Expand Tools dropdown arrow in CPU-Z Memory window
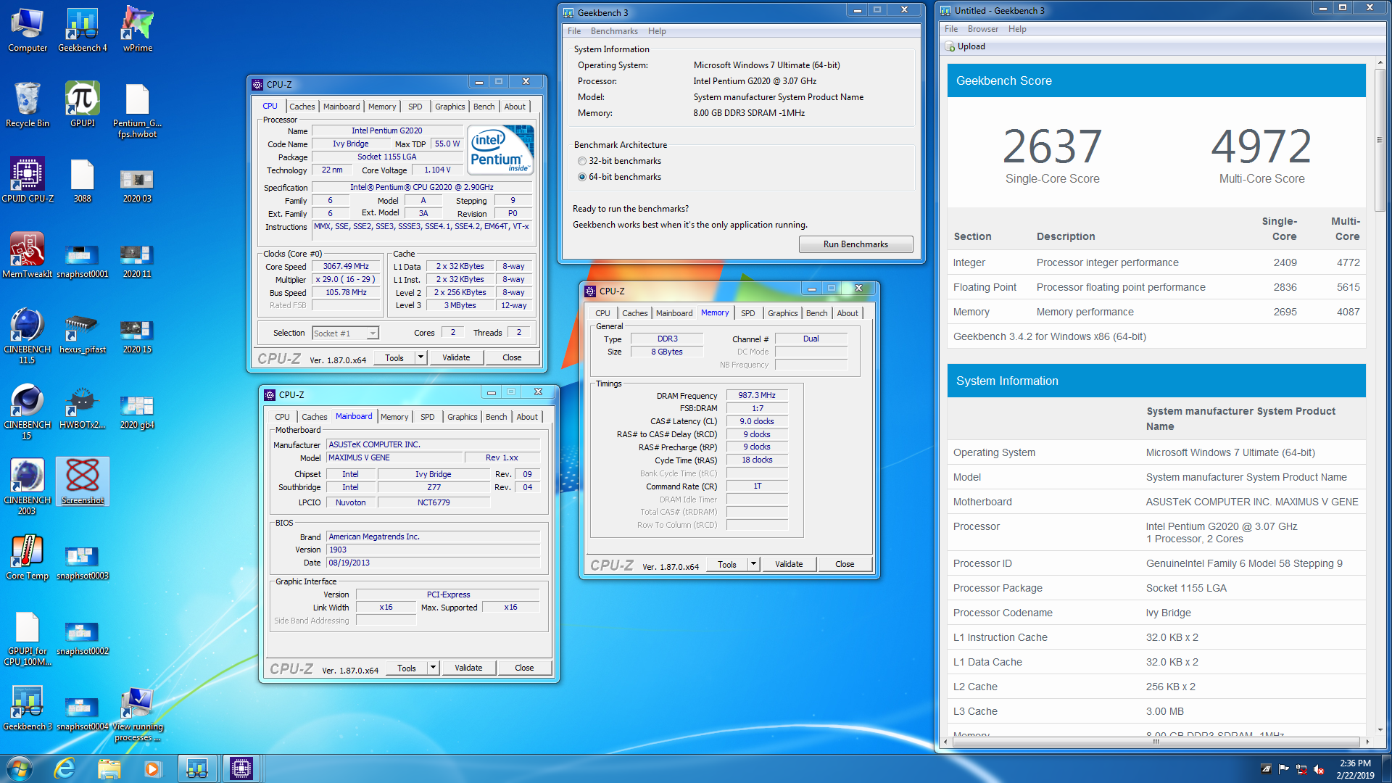The height and width of the screenshot is (783, 1392). point(753,564)
